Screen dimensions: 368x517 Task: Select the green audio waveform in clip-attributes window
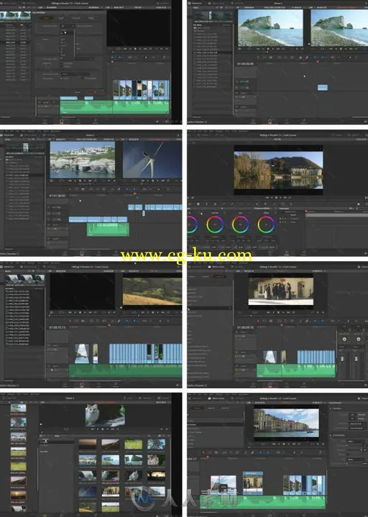tap(114, 107)
